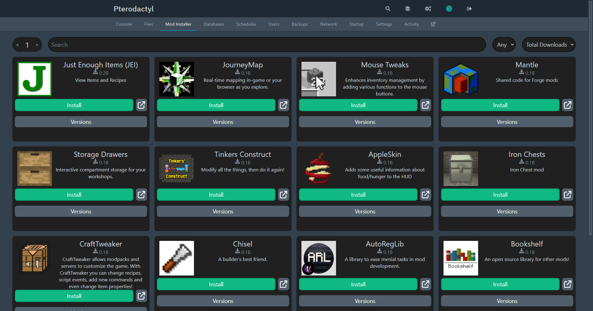
Task: Click the Tinkers' Construct logo thumbnail
Action: (177, 169)
